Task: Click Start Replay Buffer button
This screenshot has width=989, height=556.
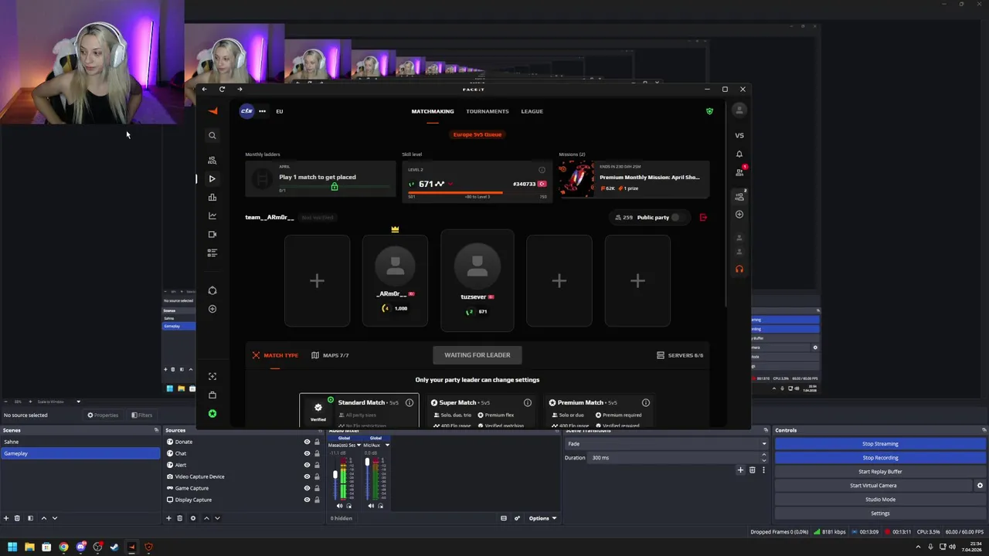Action: (880, 472)
